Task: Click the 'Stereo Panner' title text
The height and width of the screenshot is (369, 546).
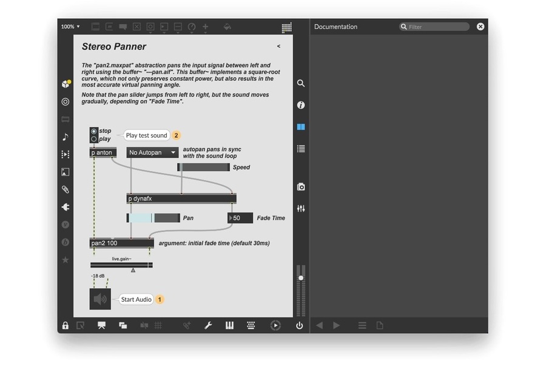Action: point(114,47)
